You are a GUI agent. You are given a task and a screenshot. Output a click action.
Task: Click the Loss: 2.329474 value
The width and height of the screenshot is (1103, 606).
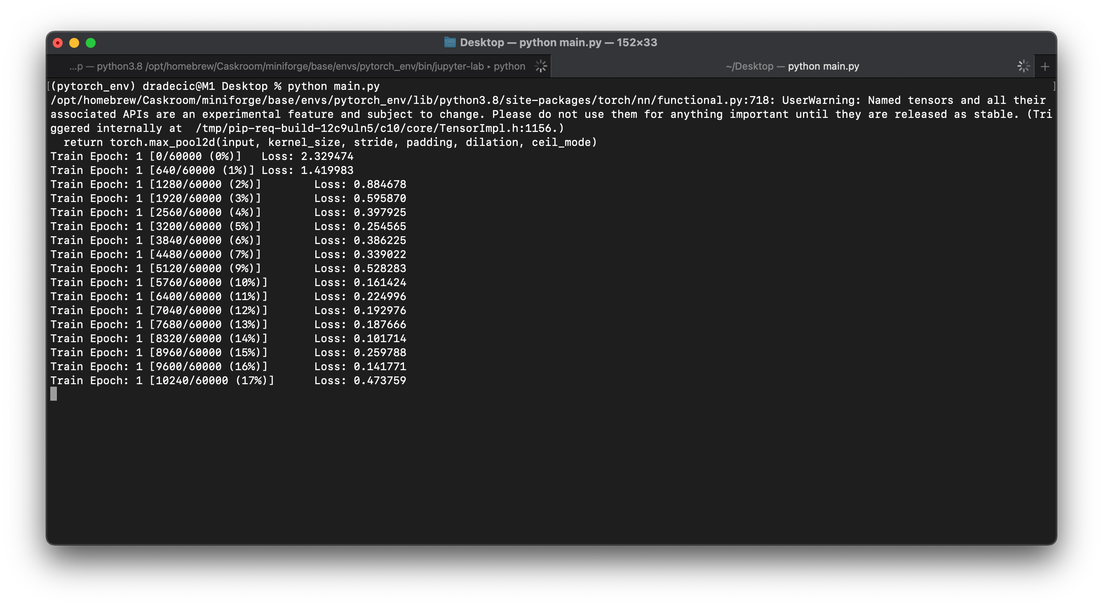coord(307,156)
